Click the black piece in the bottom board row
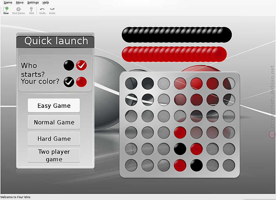The width and height of the screenshot is (276, 200). 197,165
